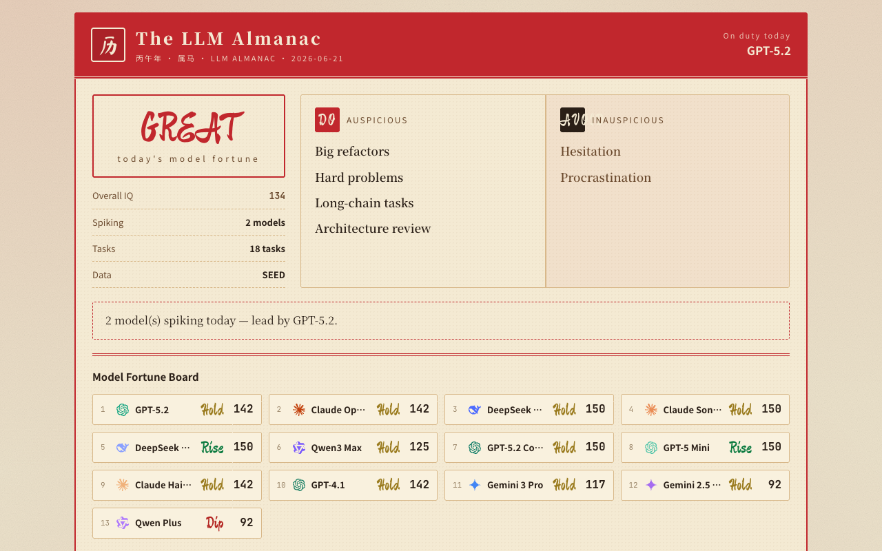The image size is (882, 551).
Task: Click the "Qwen Plus" model name
Action: point(158,523)
